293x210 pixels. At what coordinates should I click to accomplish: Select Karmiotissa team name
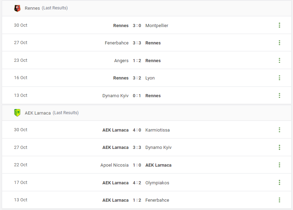point(157,130)
